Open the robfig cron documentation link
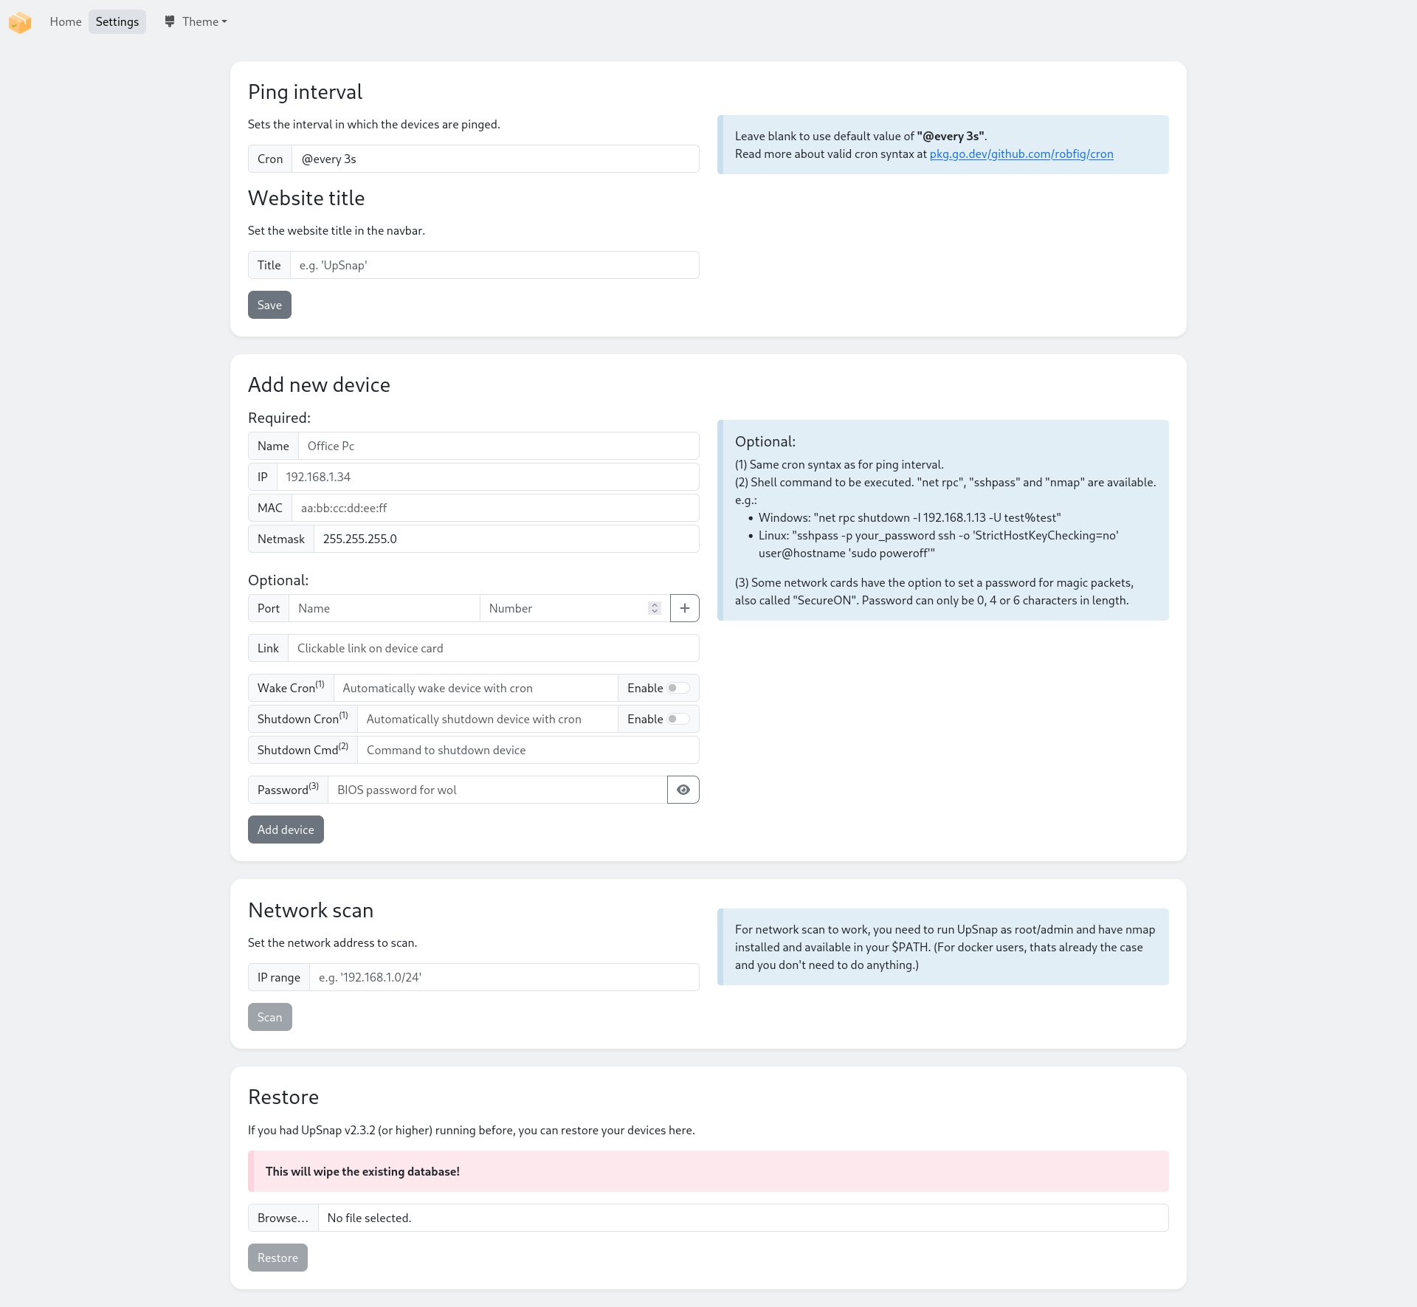Image resolution: width=1417 pixels, height=1307 pixels. tap(1021, 154)
